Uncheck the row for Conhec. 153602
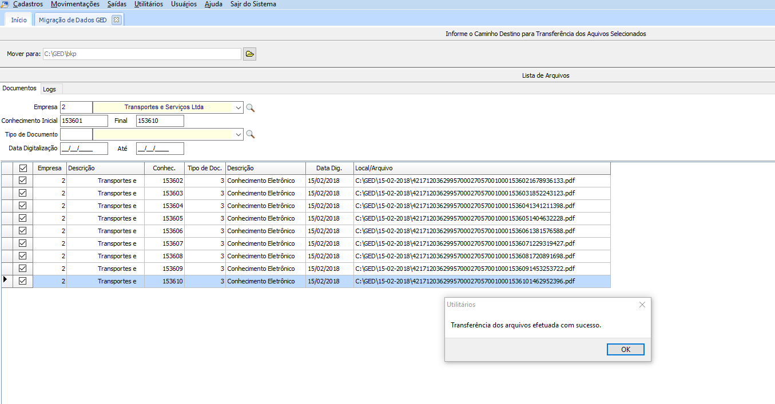Image resolution: width=775 pixels, height=404 pixels. [23, 181]
